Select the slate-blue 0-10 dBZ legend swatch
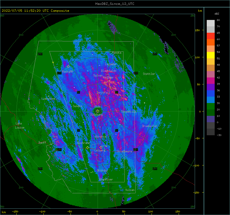This screenshot has height=215, width=230. tap(211, 119)
